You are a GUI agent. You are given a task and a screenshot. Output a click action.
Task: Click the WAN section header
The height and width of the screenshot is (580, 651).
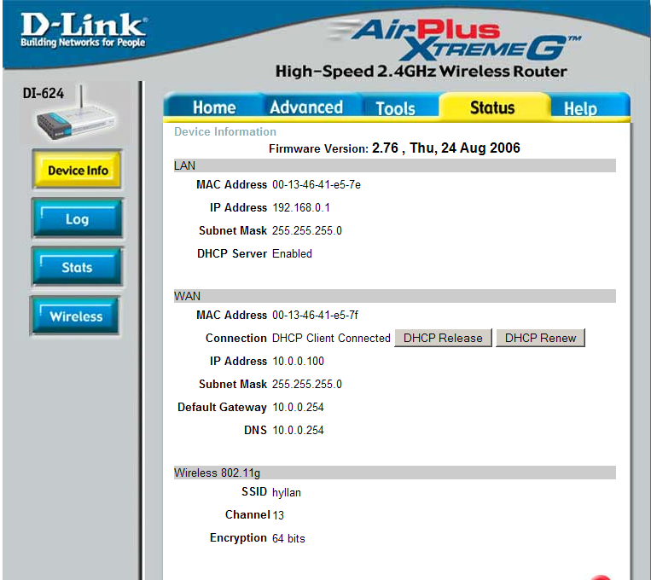click(x=394, y=296)
